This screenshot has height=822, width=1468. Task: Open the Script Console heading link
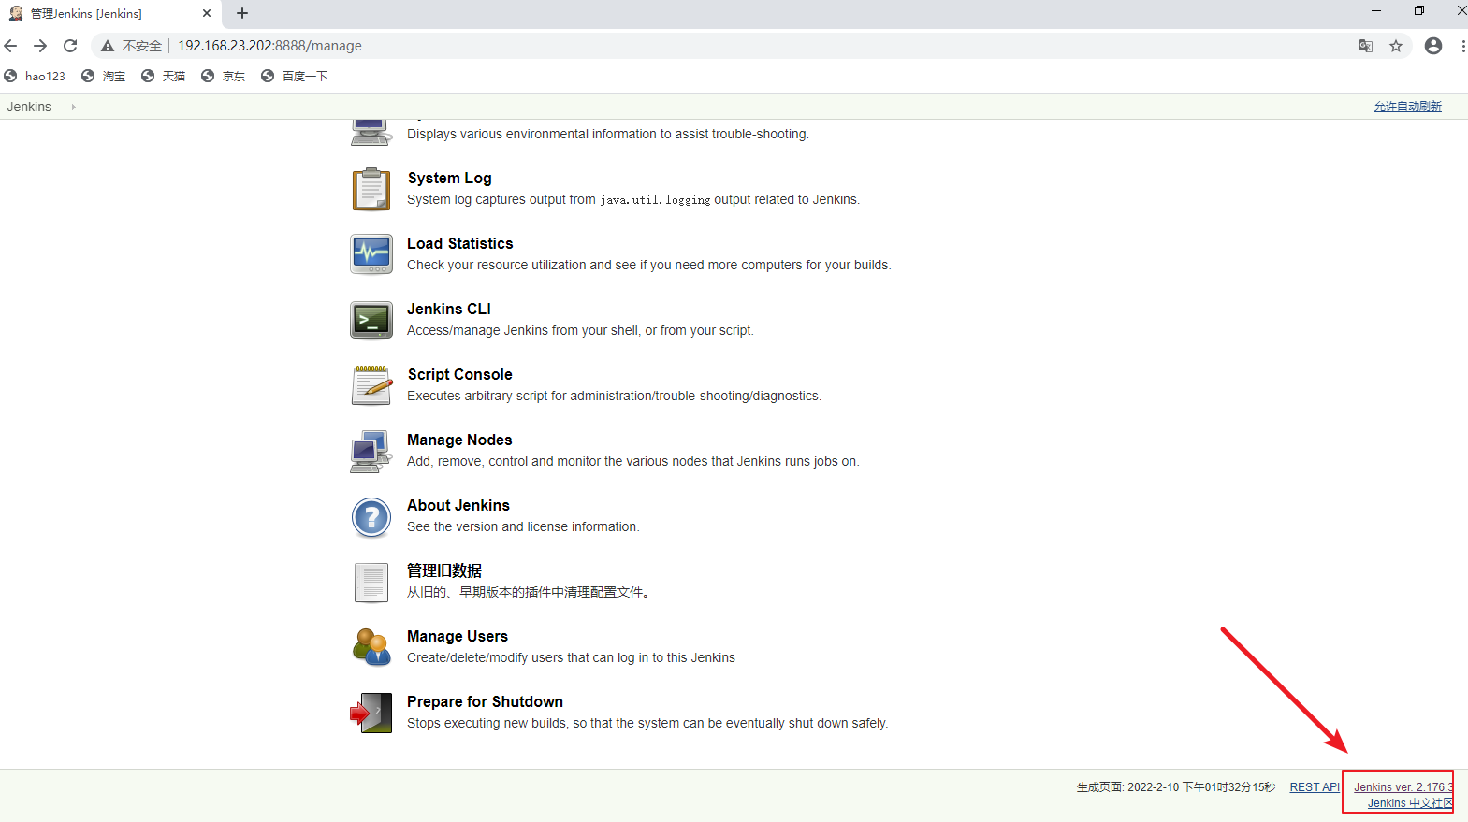click(x=459, y=374)
